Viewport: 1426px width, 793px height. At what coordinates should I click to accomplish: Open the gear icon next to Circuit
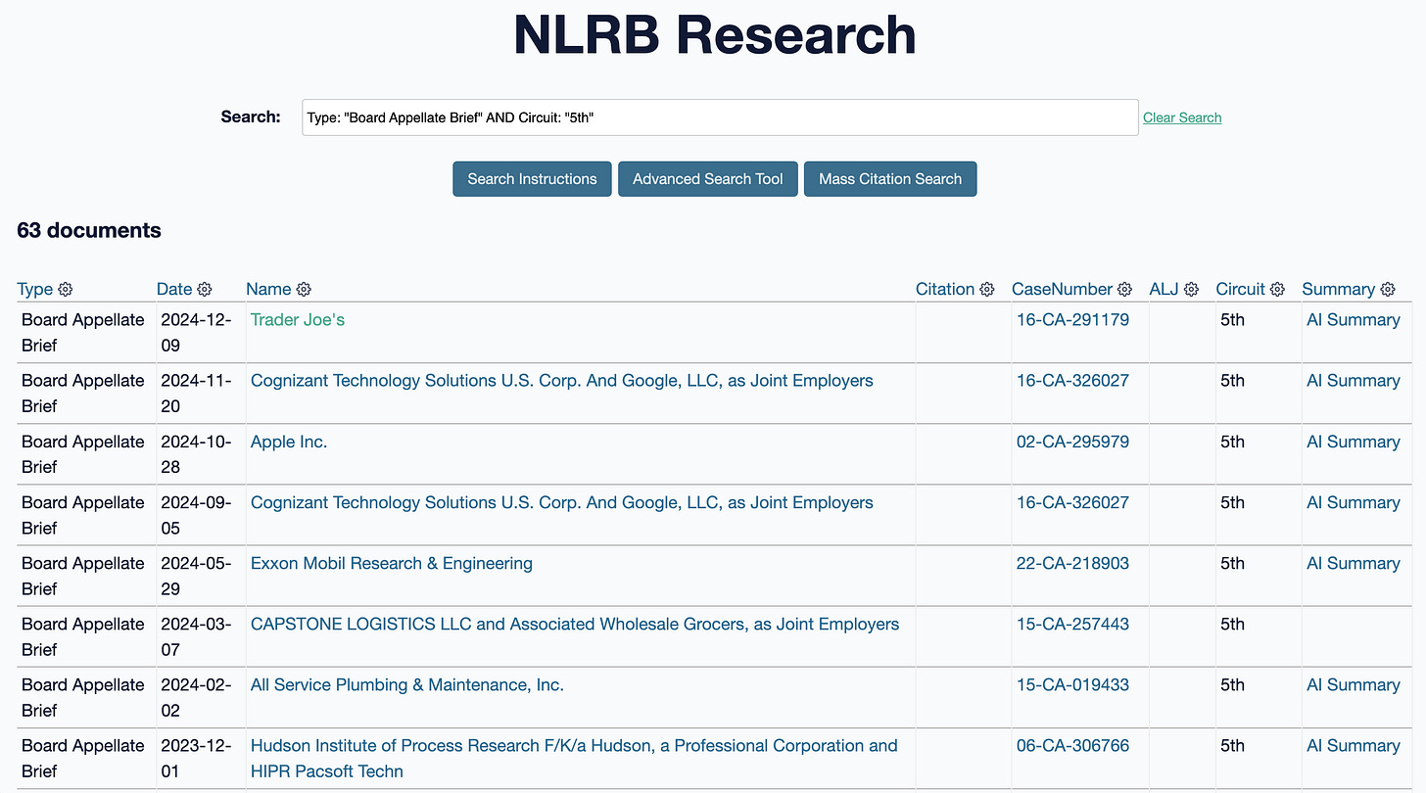pyautogui.click(x=1277, y=289)
